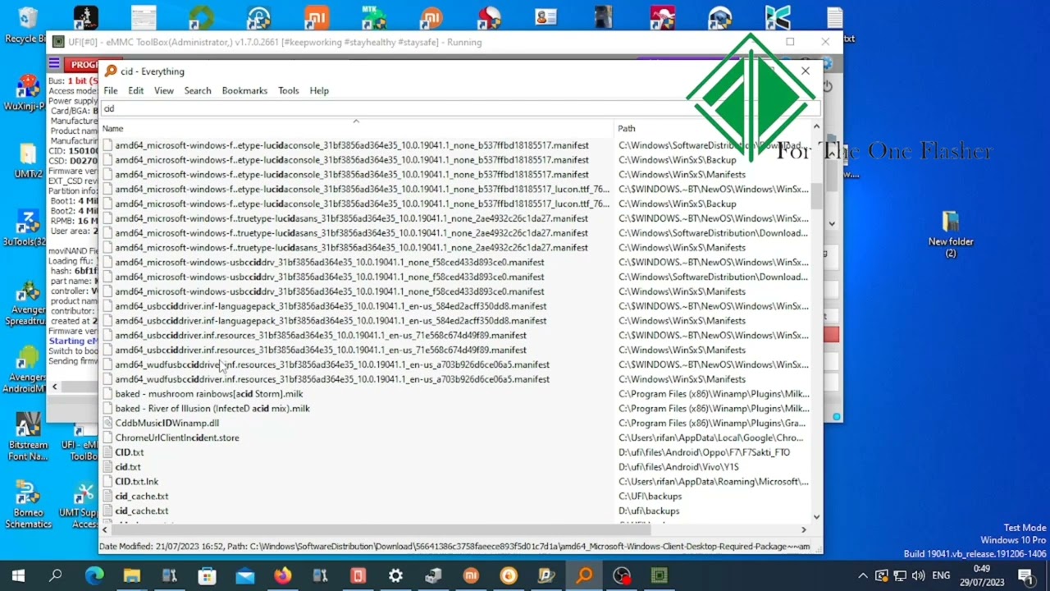1050x591 pixels.
Task: Select CID.txt in the Oppo F7Sakti_FTO folder
Action: point(129,452)
